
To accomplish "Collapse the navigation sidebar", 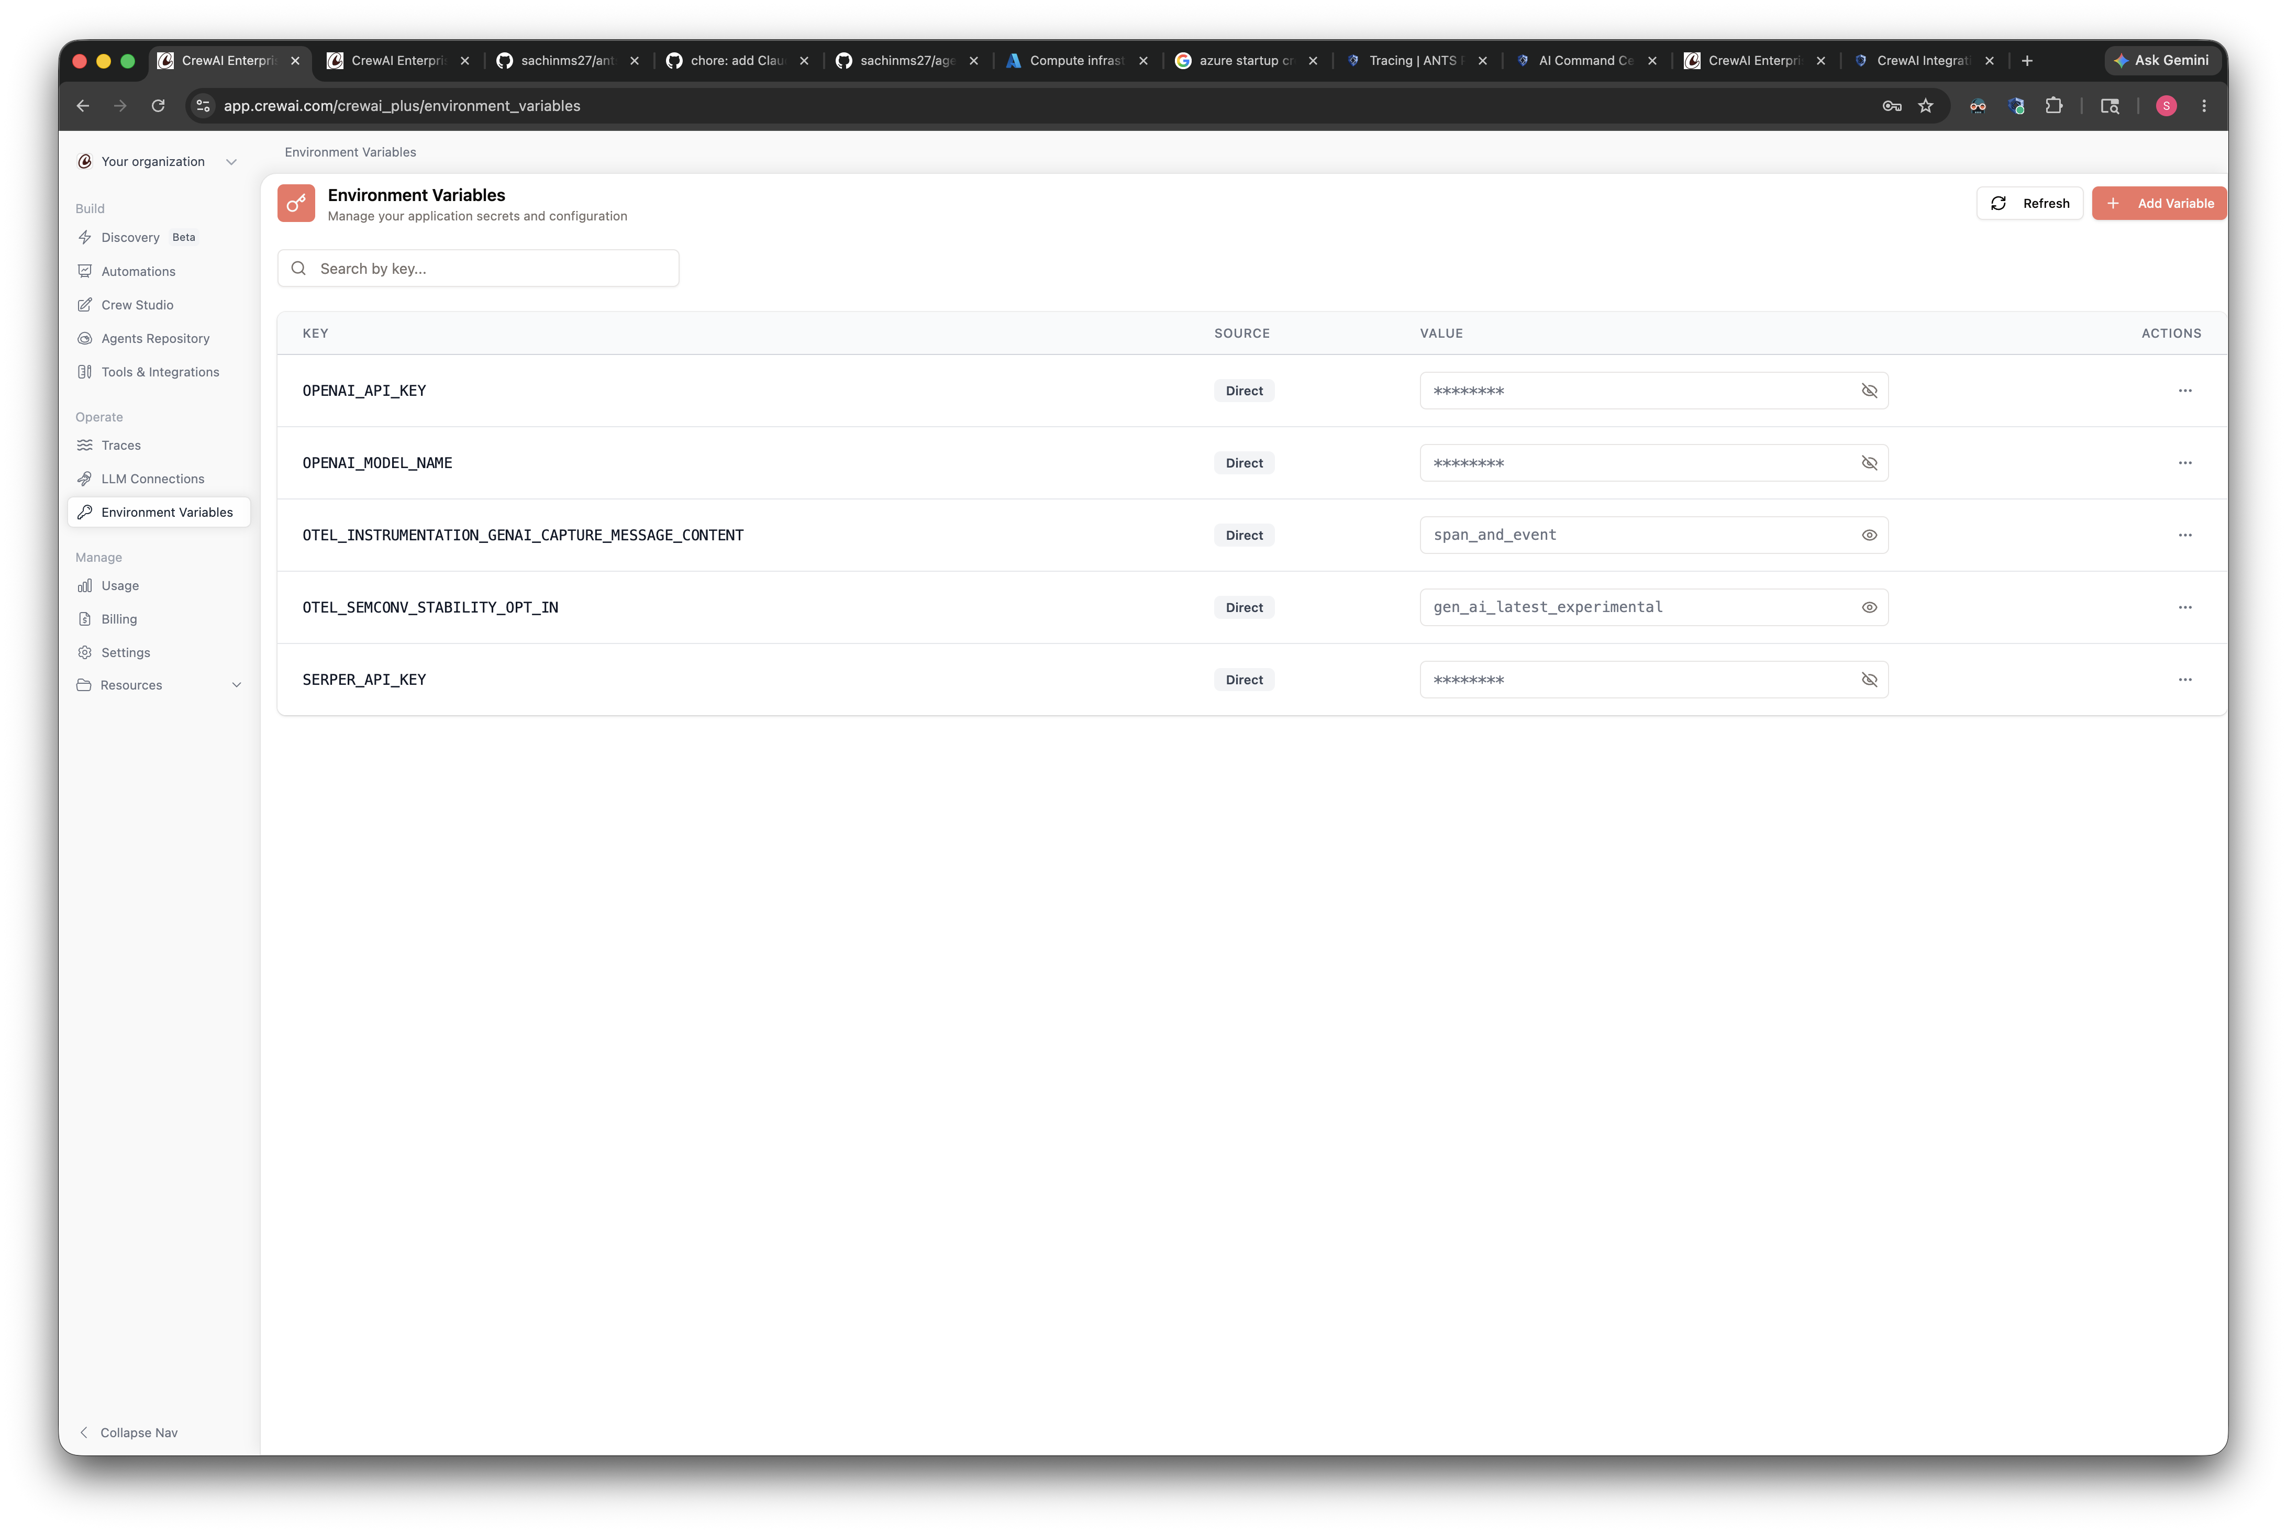I will pos(128,1432).
